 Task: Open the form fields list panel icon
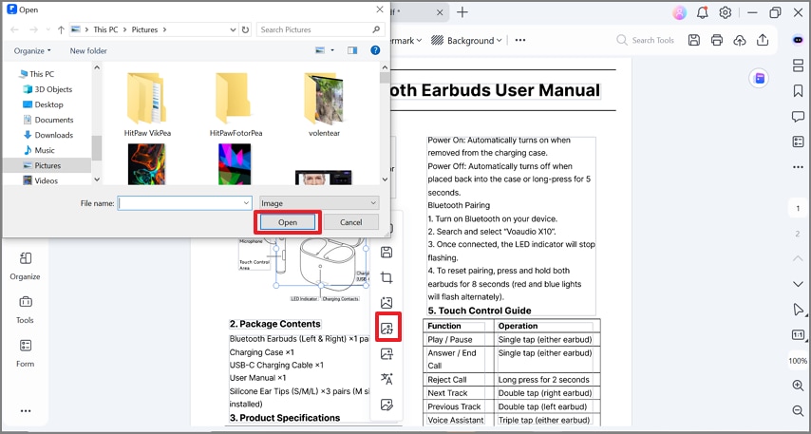[798, 142]
